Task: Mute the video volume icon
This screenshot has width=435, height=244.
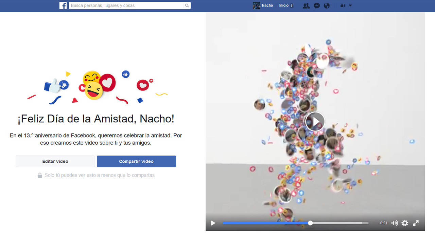Action: 395,223
